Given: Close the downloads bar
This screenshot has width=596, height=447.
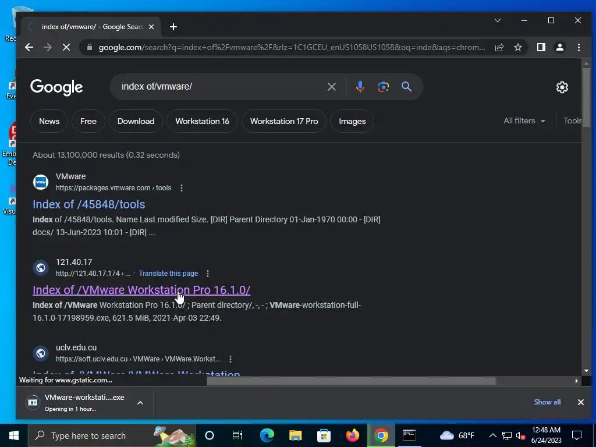Looking at the screenshot, I should [580, 402].
